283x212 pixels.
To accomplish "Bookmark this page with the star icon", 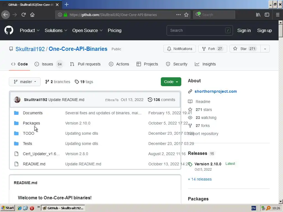I will point(186,15).
